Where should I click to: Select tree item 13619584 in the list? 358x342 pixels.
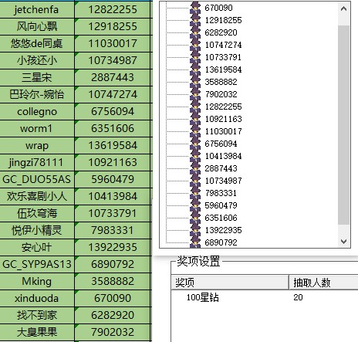(x=223, y=69)
